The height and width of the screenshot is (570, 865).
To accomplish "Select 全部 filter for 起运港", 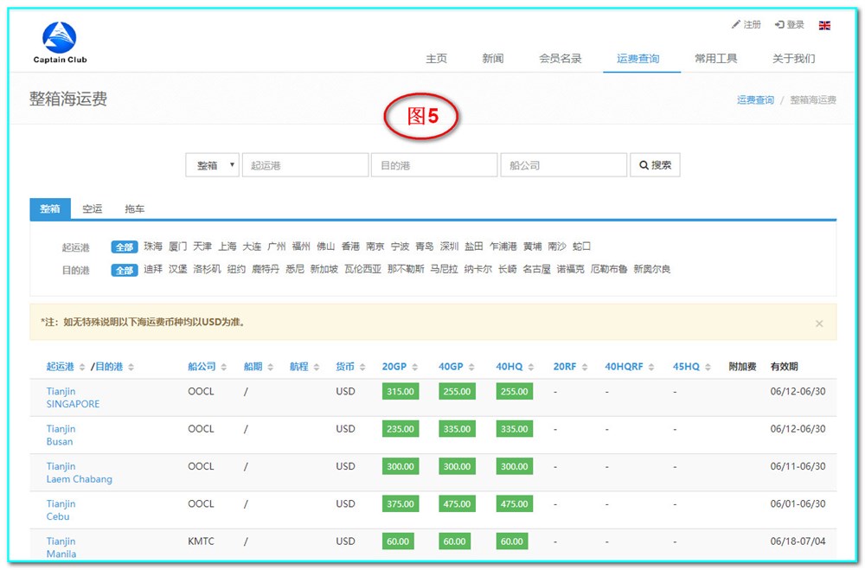I will [125, 247].
